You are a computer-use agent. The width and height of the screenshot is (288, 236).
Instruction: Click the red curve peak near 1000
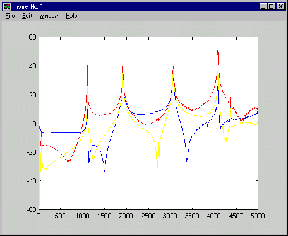87,66
